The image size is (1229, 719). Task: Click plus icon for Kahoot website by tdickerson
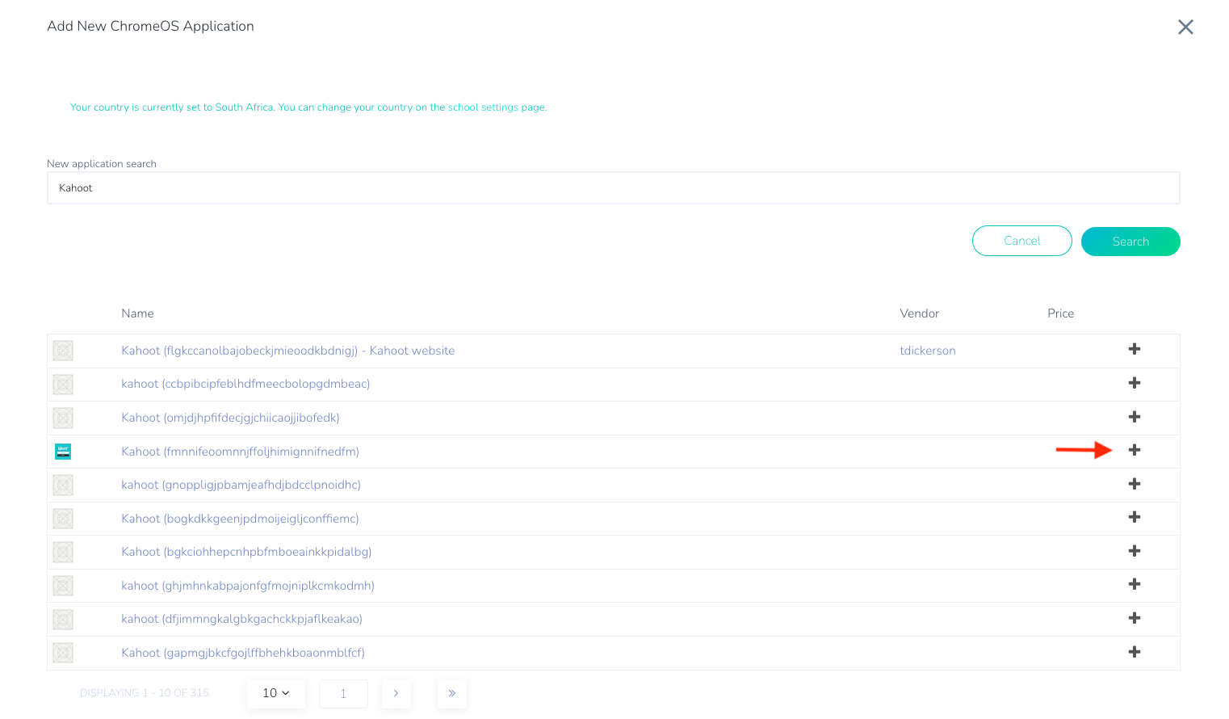1134,349
